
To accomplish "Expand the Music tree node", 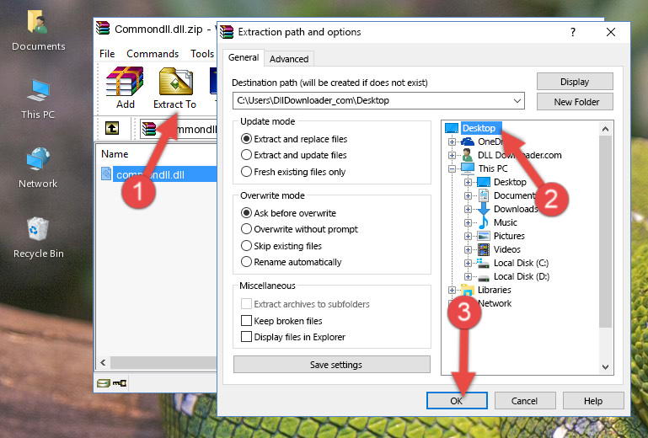I will 468,222.
